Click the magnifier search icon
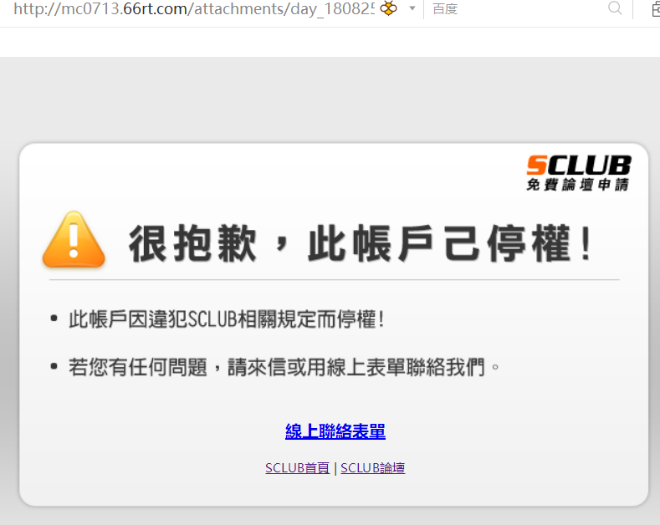Viewport: 660px width, 525px height. pos(615,8)
